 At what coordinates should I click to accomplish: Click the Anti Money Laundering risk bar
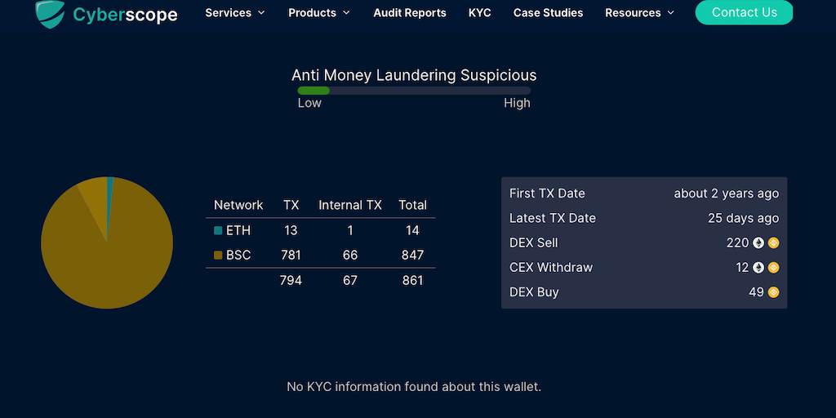coord(414,90)
